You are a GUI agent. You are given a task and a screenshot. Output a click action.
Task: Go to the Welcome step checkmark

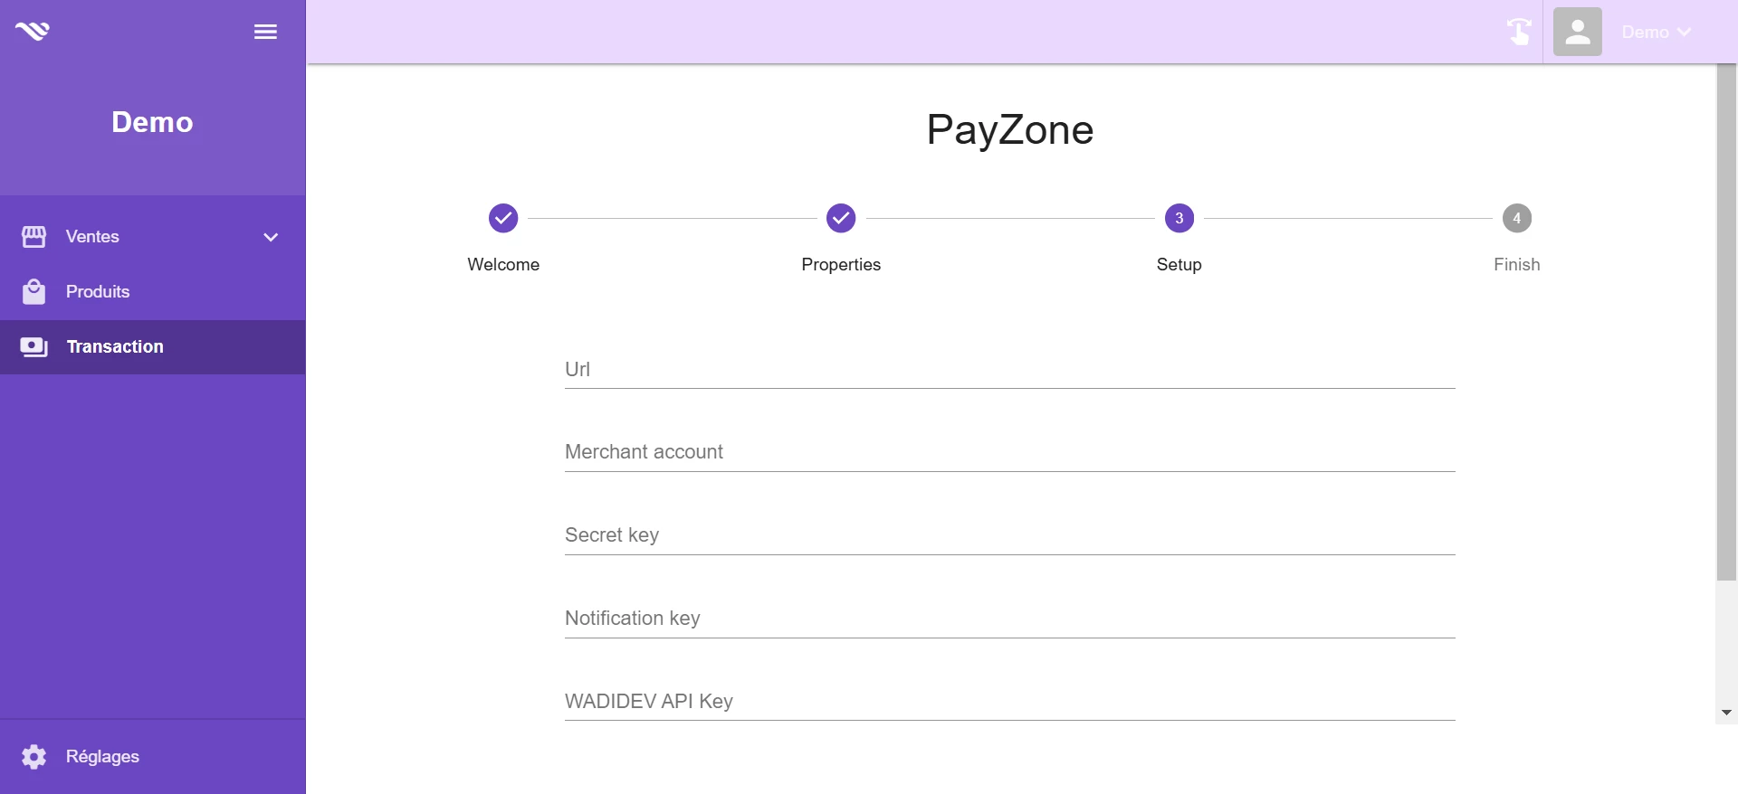(503, 218)
